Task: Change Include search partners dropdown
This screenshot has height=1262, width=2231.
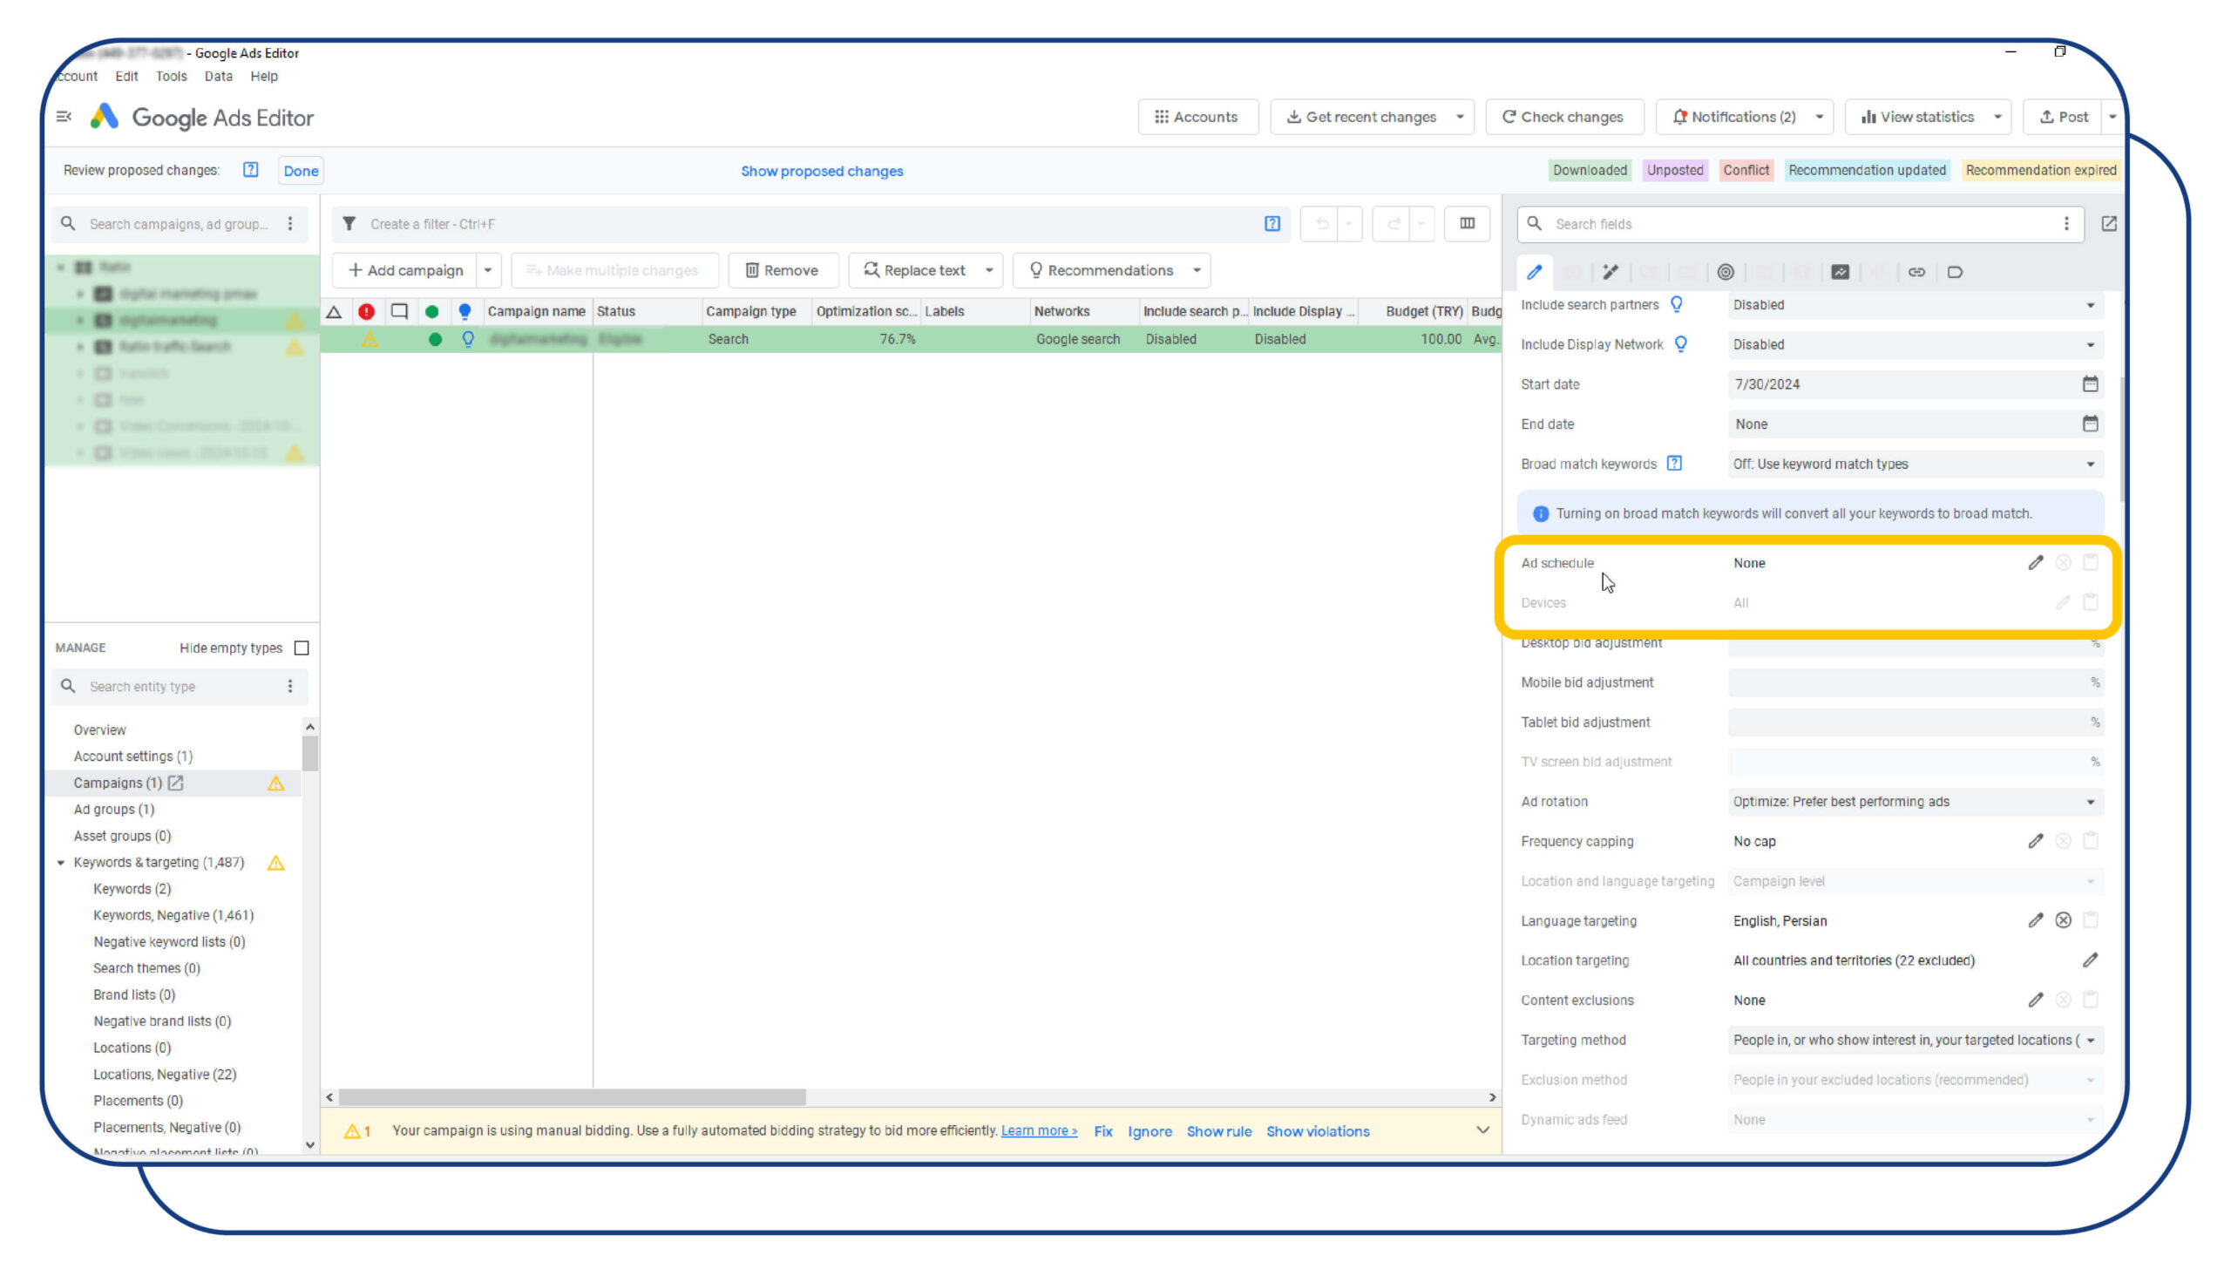Action: pyautogui.click(x=1916, y=305)
